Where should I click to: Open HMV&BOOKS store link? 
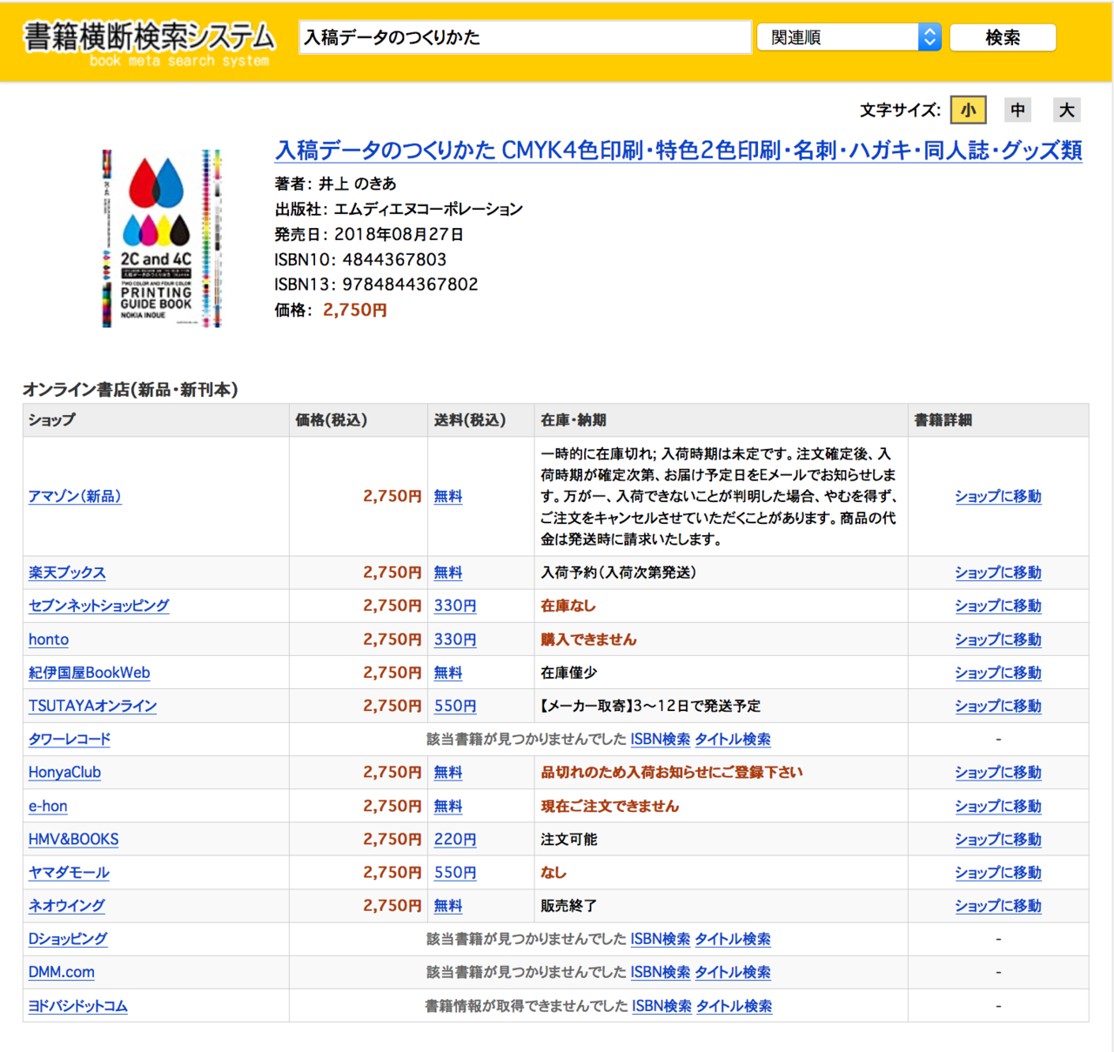tap(72, 839)
